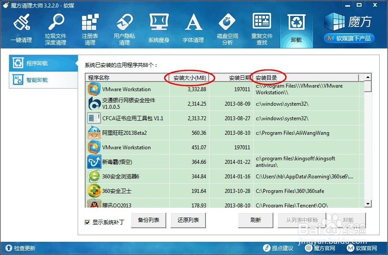Click the 备份列表 button
This screenshot has width=388, height=255.
[x=149, y=220]
